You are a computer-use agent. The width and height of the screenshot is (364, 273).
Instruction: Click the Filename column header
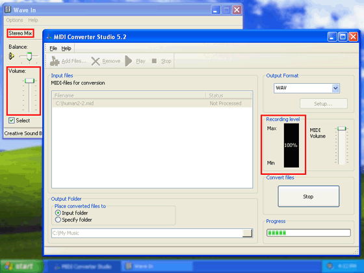[x=129, y=96]
